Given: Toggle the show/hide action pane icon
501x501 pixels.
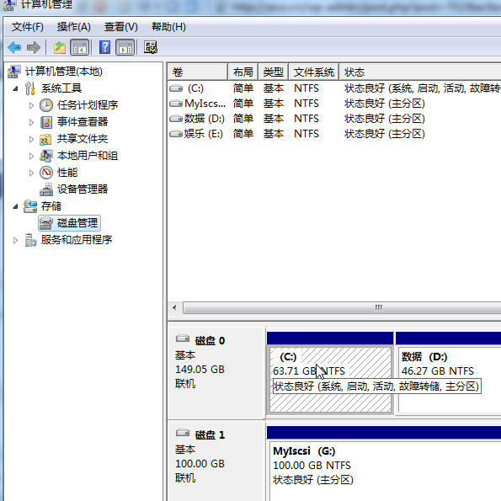Looking at the screenshot, I should pos(125,48).
